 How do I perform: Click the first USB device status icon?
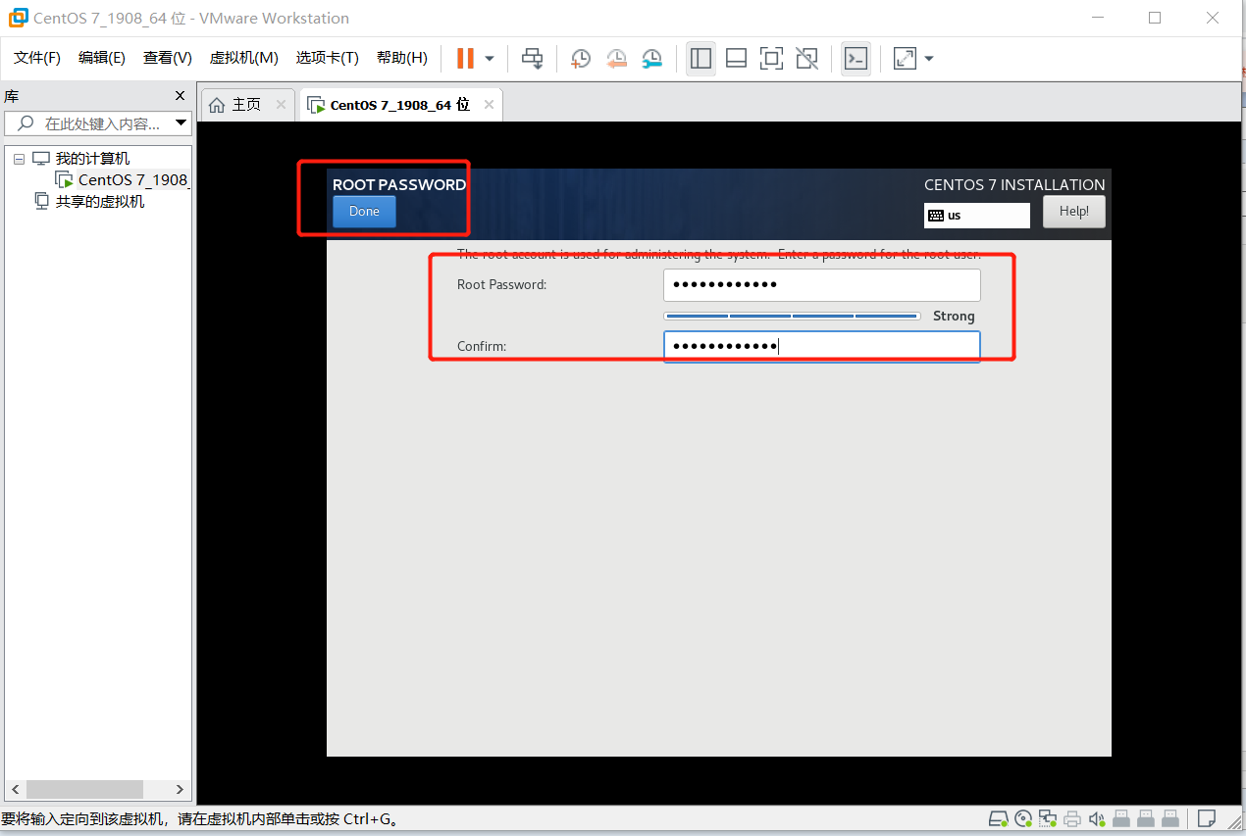click(x=1121, y=818)
